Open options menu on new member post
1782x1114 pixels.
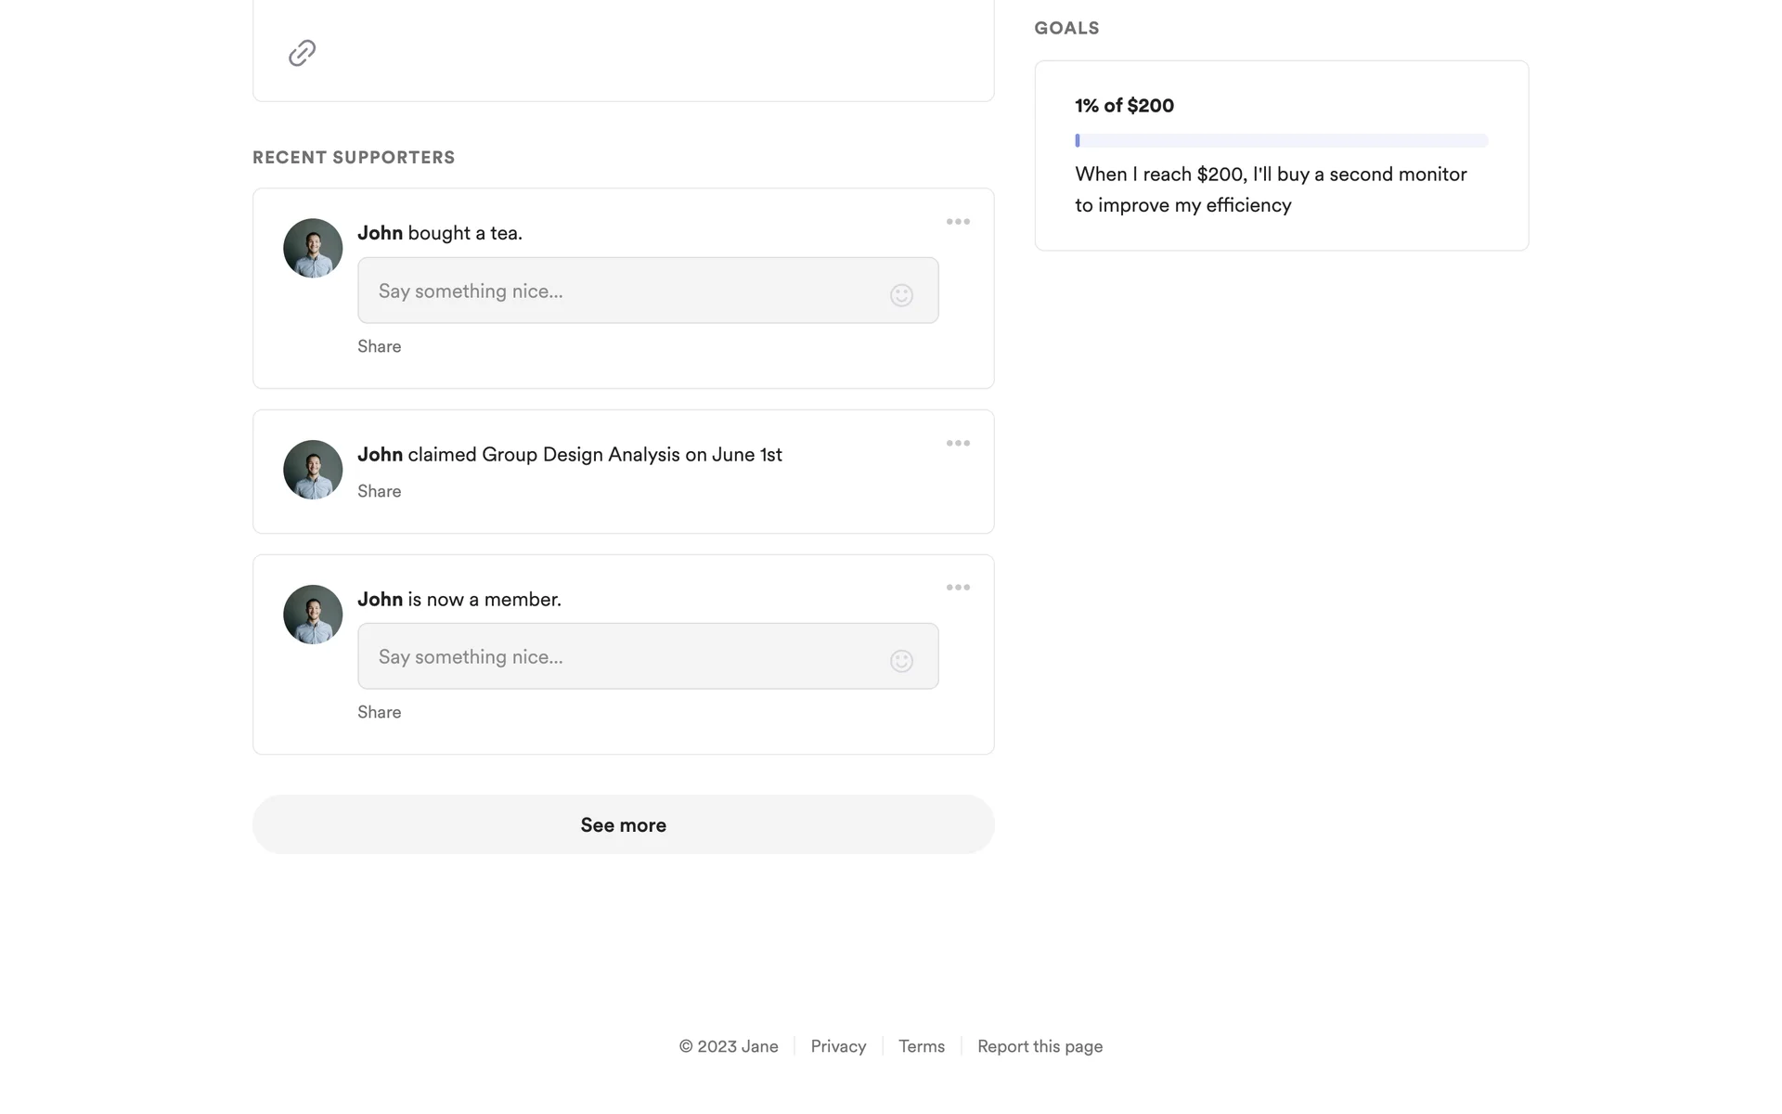coord(958,588)
